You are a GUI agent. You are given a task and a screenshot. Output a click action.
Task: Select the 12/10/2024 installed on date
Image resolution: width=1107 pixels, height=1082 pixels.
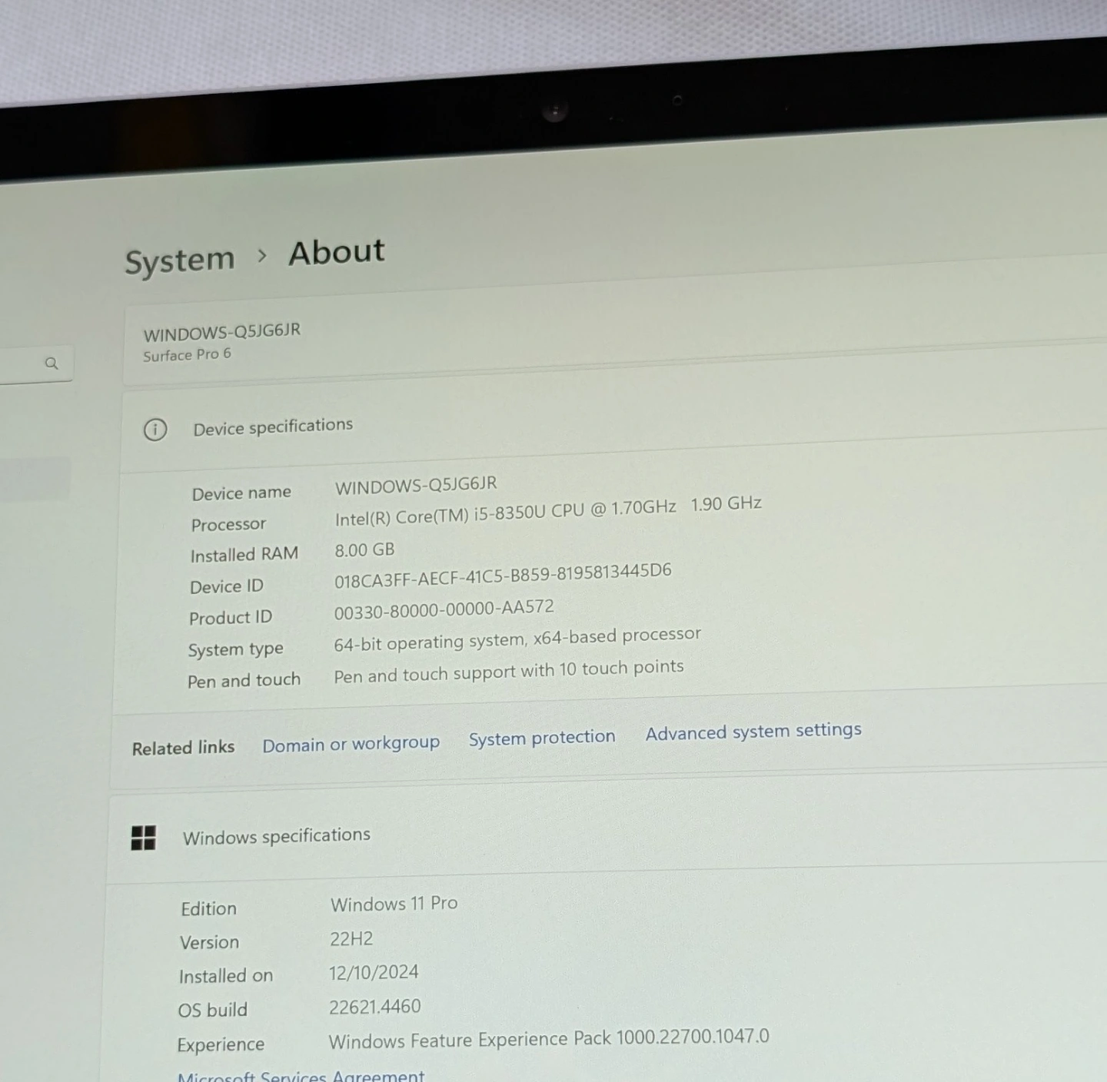point(374,973)
